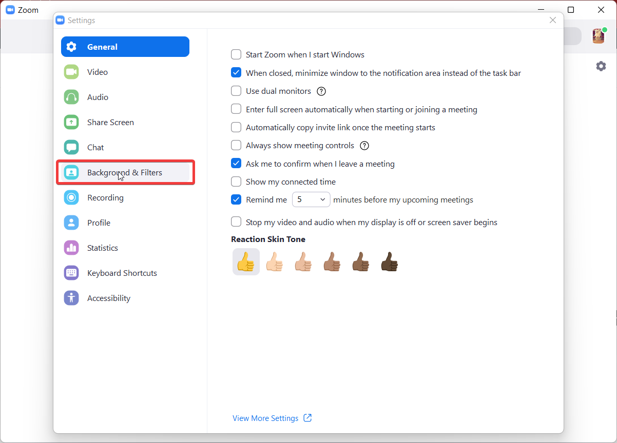Choose the medium skin tone thumbs up
The width and height of the screenshot is (617, 443).
(x=332, y=262)
